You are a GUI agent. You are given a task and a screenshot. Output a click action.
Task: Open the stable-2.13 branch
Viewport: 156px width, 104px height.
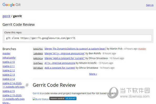(9, 75)
